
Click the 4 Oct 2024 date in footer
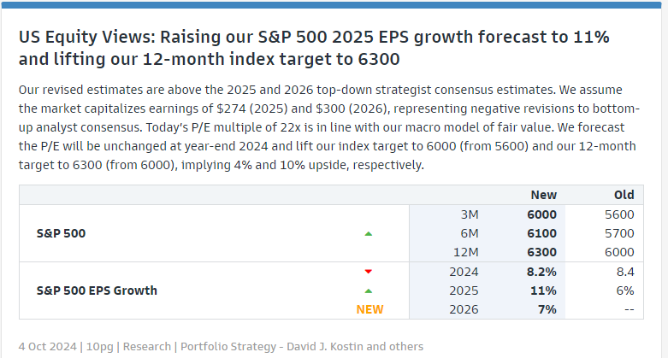[48, 346]
